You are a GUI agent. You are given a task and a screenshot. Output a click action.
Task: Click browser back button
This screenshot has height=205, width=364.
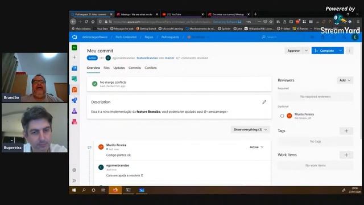tap(73, 22)
